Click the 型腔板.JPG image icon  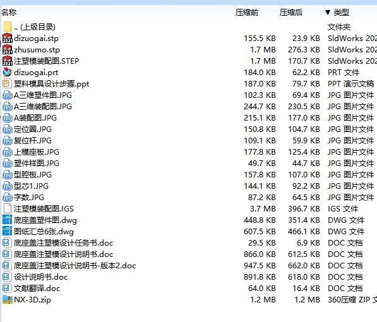tap(8, 175)
